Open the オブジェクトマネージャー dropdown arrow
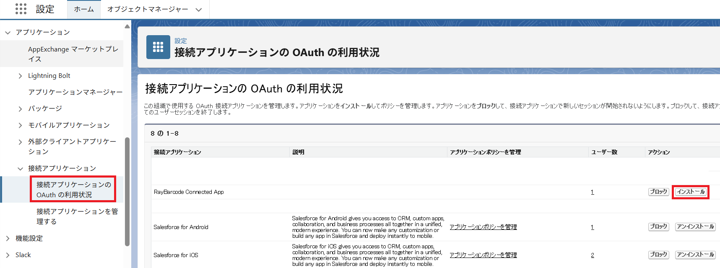This screenshot has width=720, height=268. (199, 10)
